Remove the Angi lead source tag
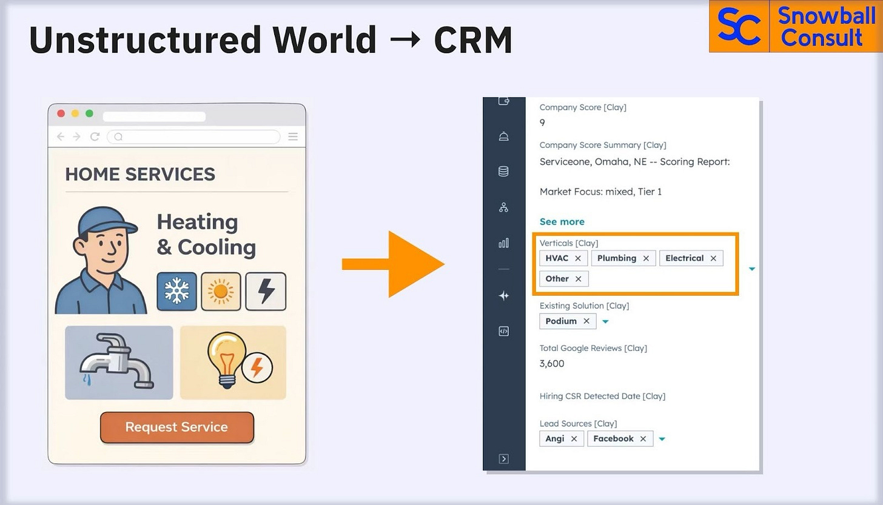 pos(574,439)
